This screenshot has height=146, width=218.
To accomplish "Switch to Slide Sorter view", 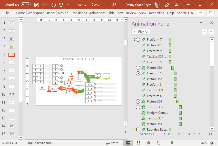I will click(138, 143).
